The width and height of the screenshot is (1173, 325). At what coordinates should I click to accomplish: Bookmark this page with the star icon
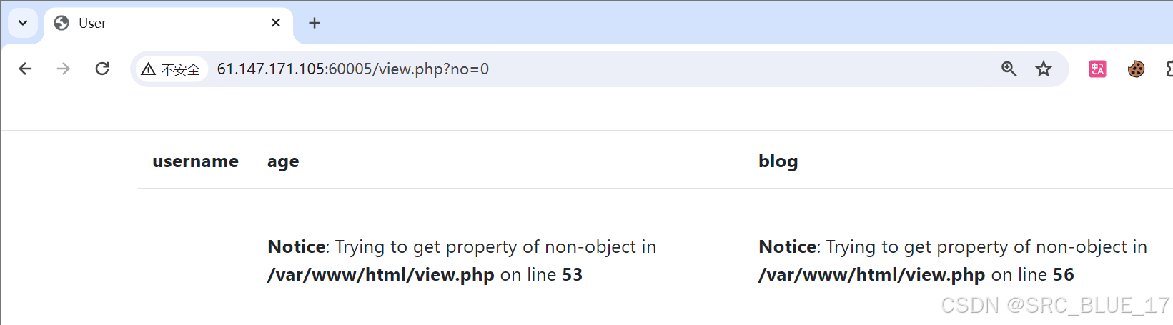(x=1044, y=69)
